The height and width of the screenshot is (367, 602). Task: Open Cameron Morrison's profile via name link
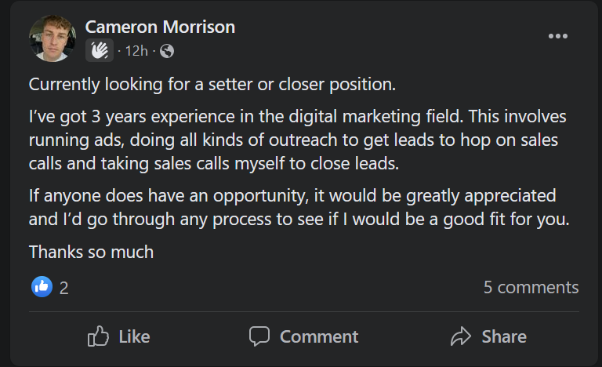coord(160,27)
